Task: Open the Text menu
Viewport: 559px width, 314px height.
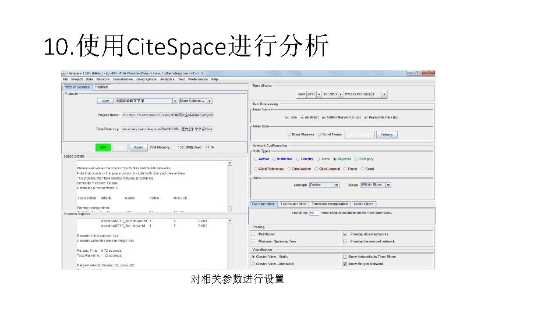Action: 182,80
